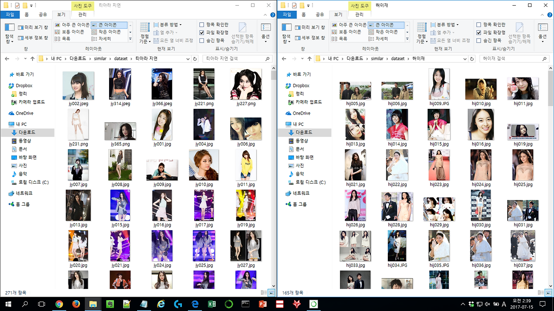Switch to 공유 tab in 티아라 지연 window
The image size is (554, 311).
click(43, 15)
